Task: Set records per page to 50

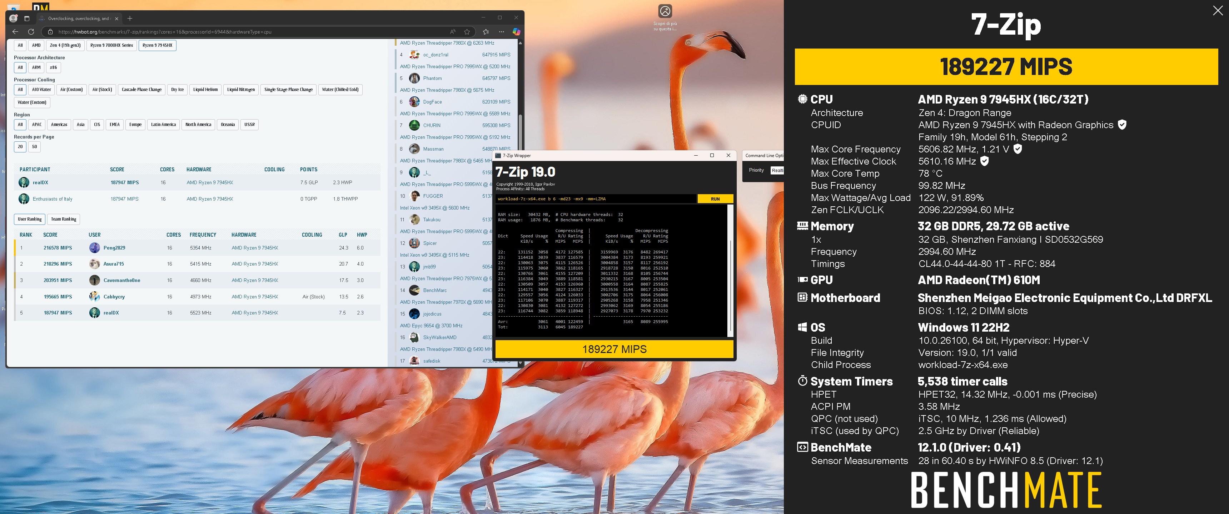Action: (x=34, y=147)
